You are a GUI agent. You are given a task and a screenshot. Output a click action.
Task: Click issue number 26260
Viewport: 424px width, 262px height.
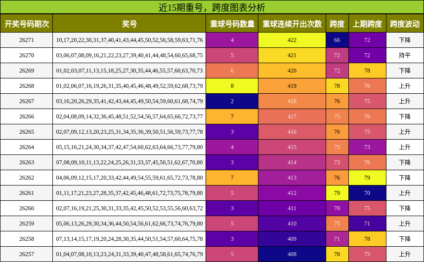[27, 208]
